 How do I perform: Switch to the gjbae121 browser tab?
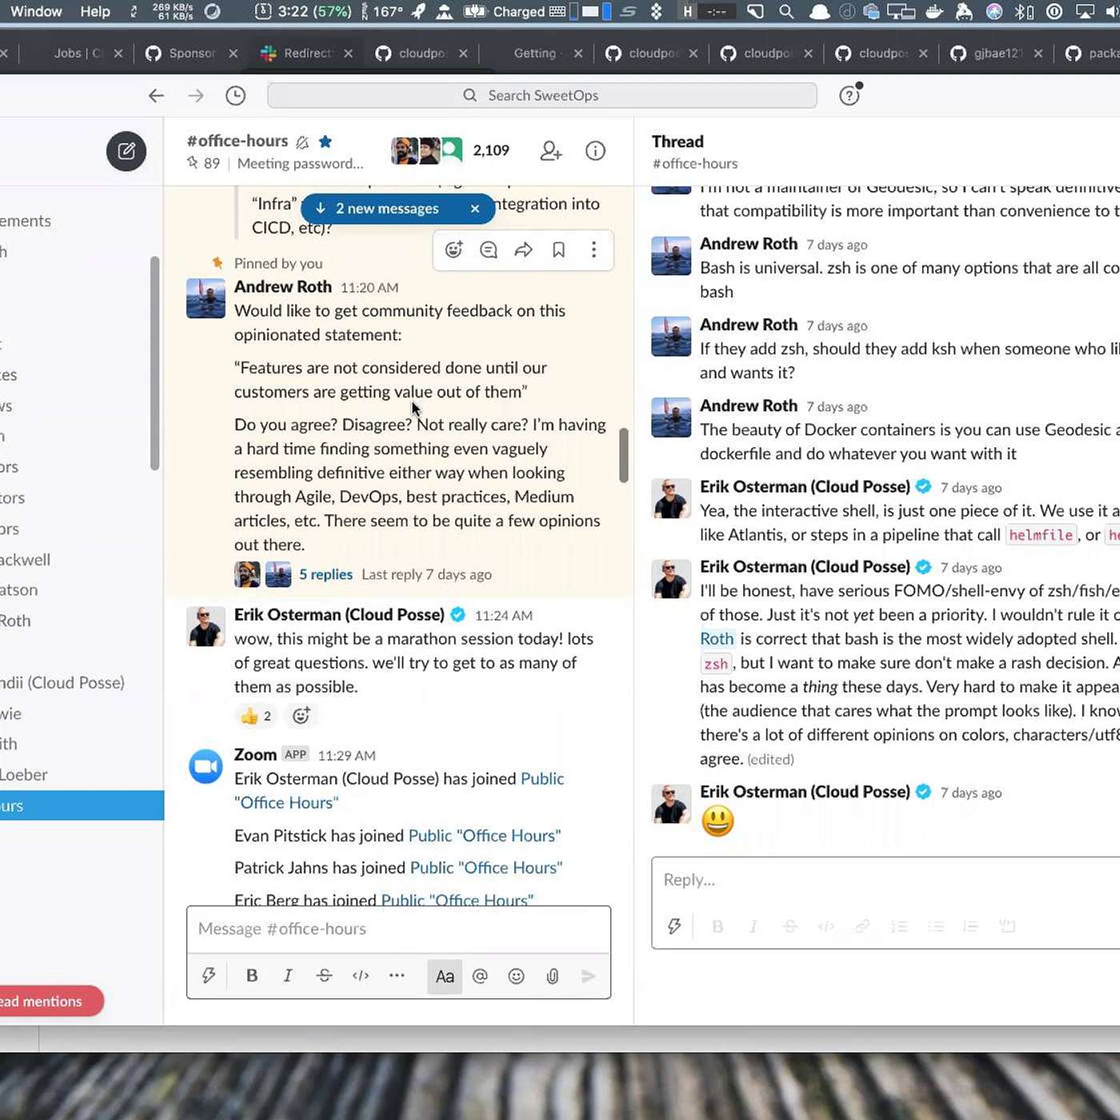(997, 53)
